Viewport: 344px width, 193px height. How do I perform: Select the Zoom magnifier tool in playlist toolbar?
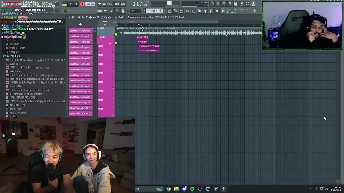pos(105,17)
